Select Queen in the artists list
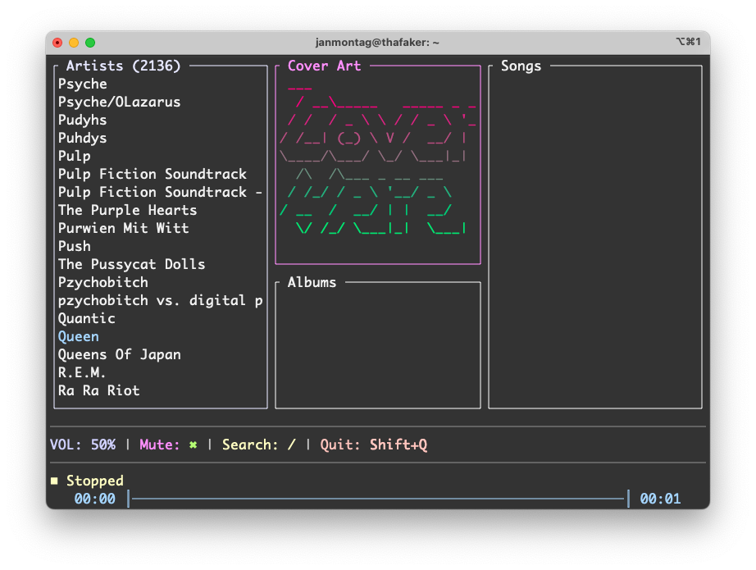 (79, 336)
